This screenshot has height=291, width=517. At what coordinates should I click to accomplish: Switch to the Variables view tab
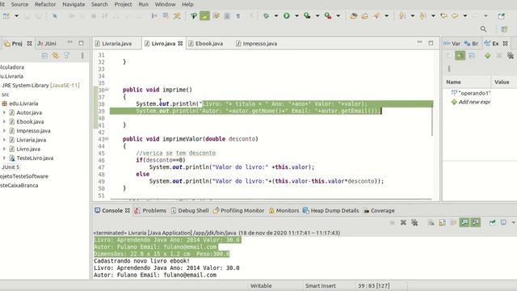point(452,43)
